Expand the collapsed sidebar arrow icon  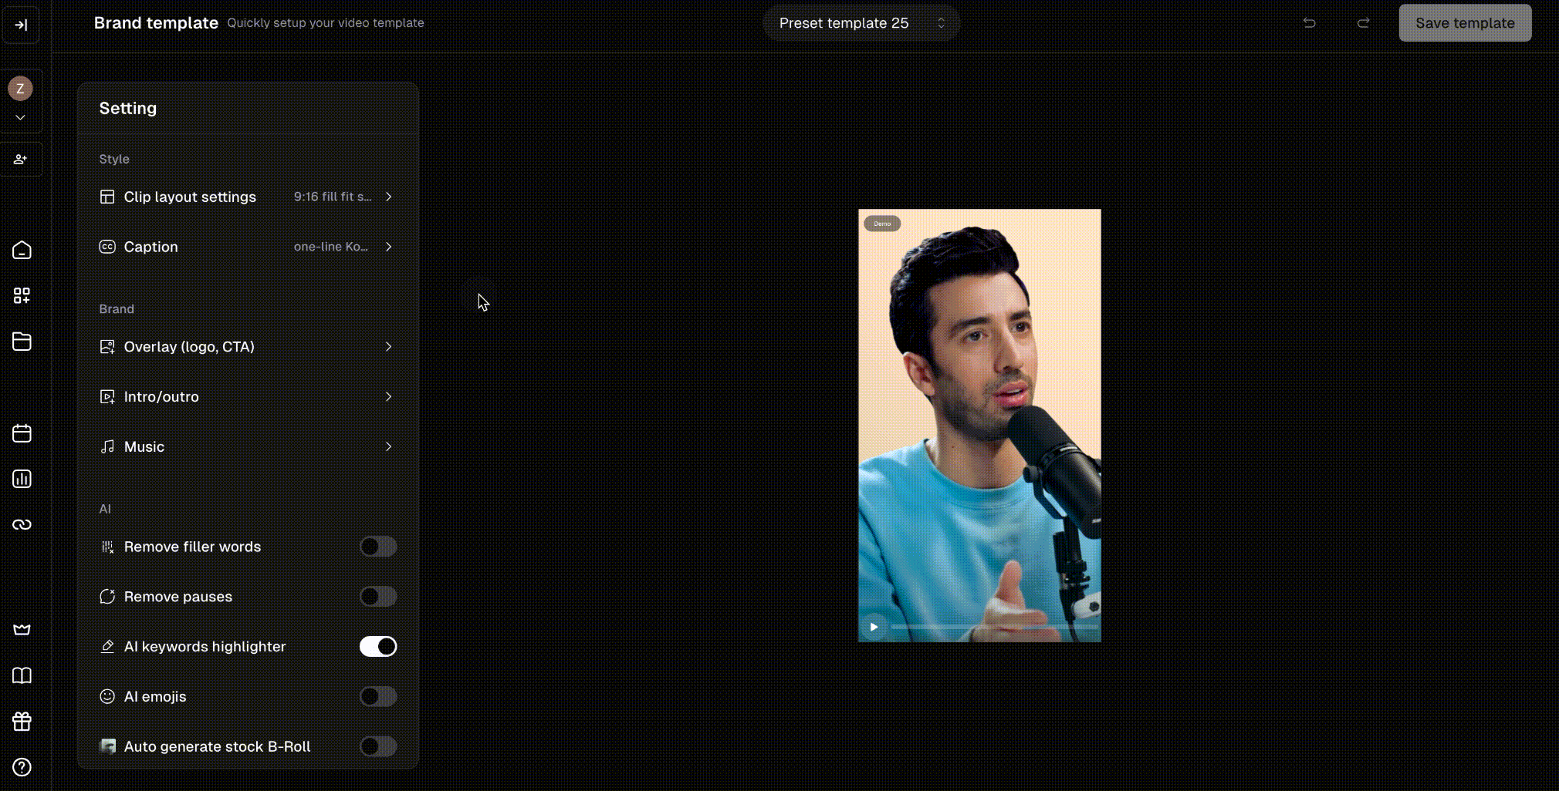pos(21,25)
